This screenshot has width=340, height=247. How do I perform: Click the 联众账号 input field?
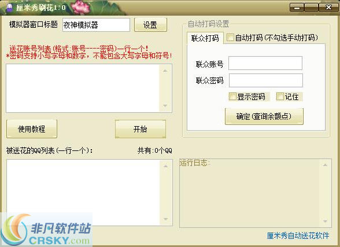coord(265,63)
